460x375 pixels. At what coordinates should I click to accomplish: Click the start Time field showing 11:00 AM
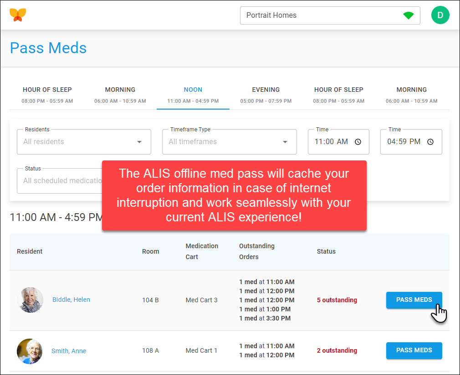click(x=338, y=142)
